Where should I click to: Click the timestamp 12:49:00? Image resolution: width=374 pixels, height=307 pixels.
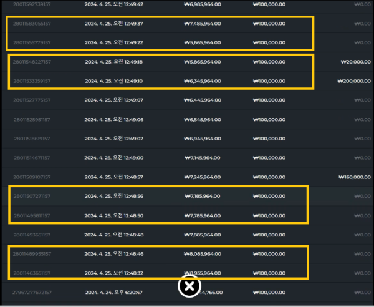(x=133, y=158)
